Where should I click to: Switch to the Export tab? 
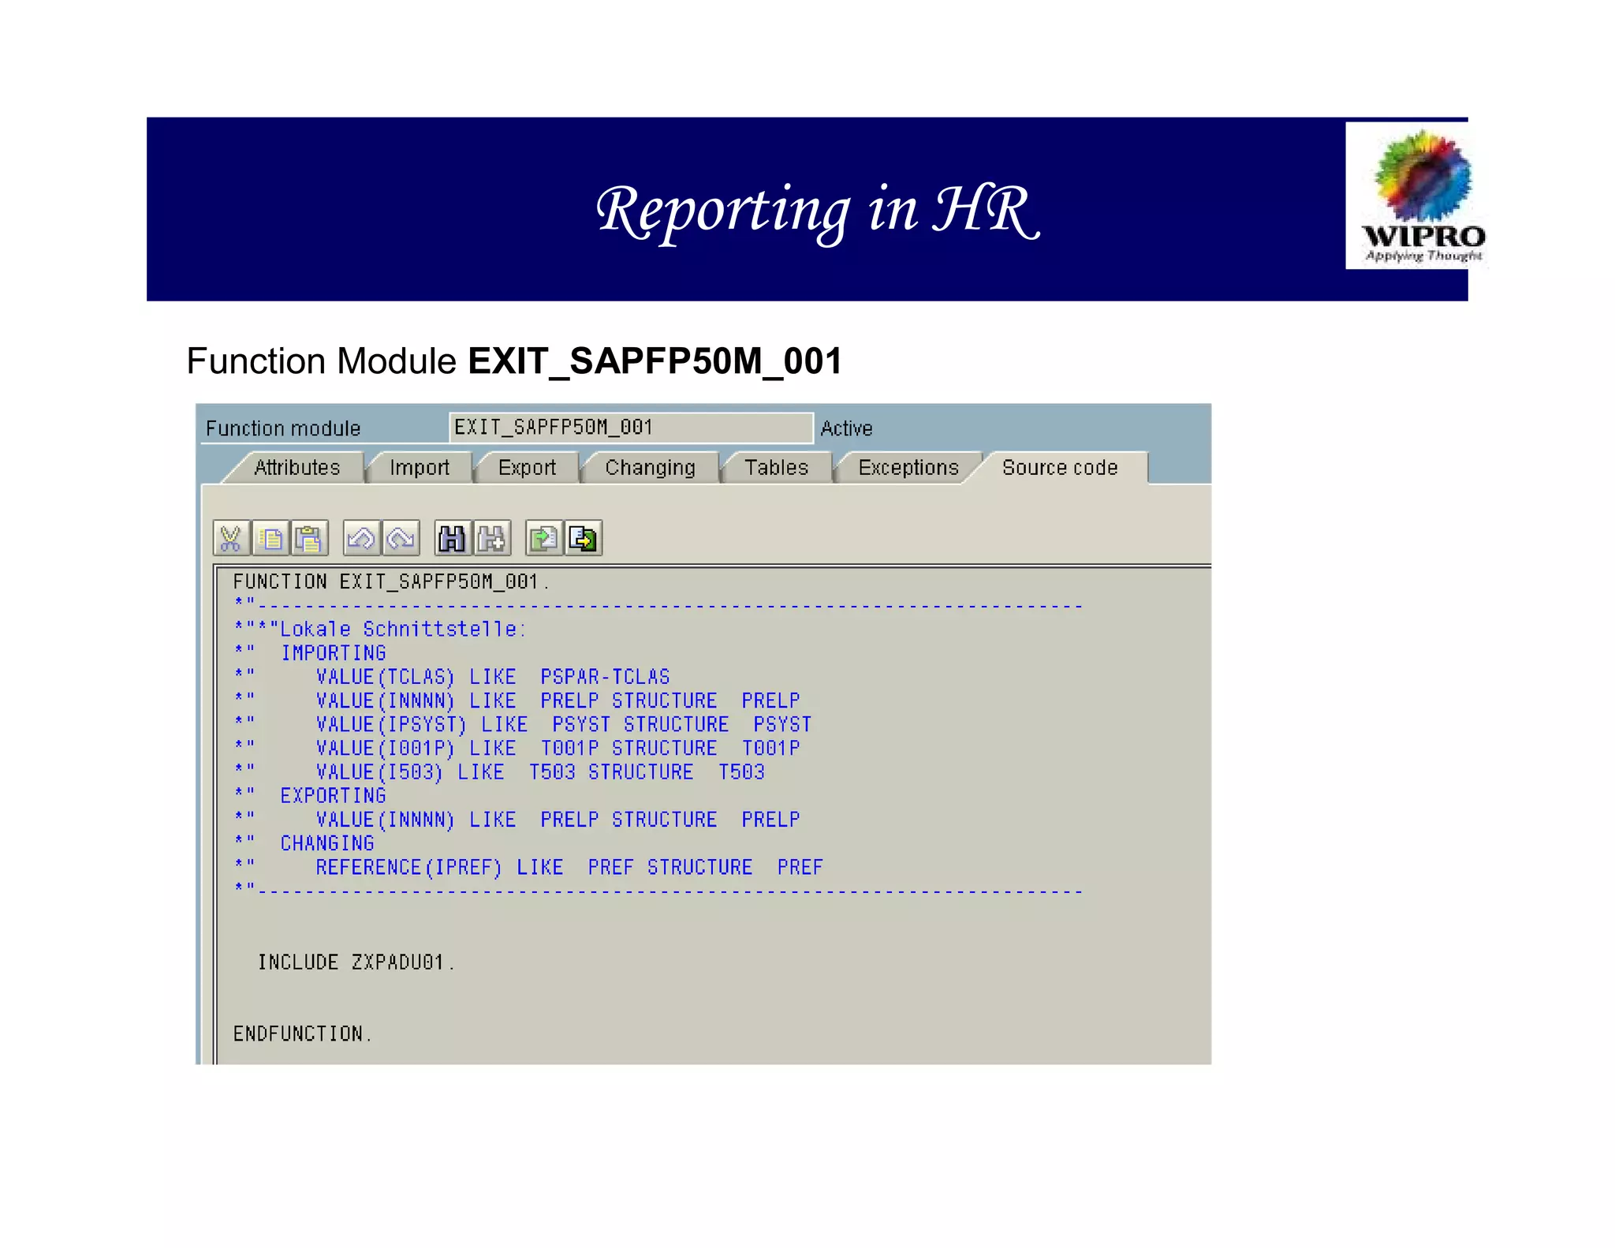pos(527,468)
